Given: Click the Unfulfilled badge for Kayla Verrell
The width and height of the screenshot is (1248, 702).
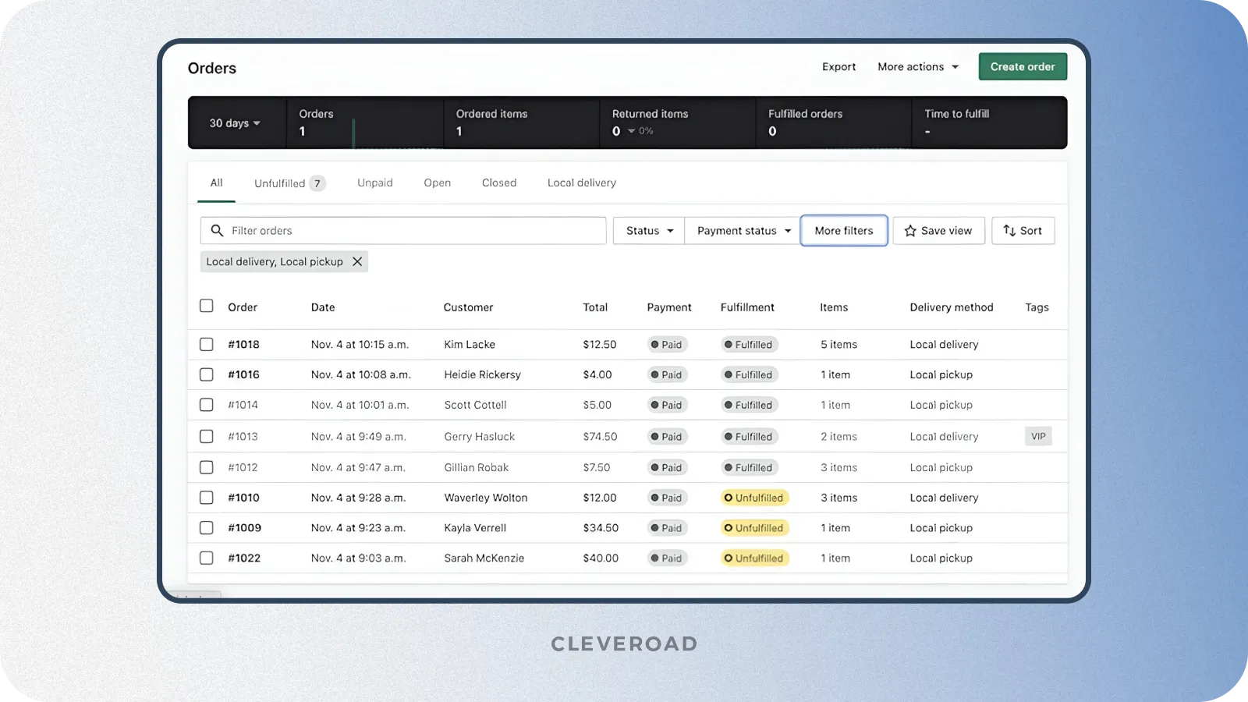Looking at the screenshot, I should [x=754, y=528].
